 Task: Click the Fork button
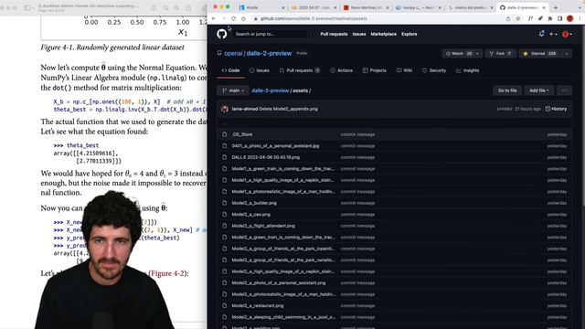tap(500, 54)
